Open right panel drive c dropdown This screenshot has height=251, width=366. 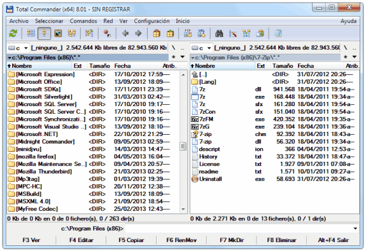pyautogui.click(x=201, y=48)
